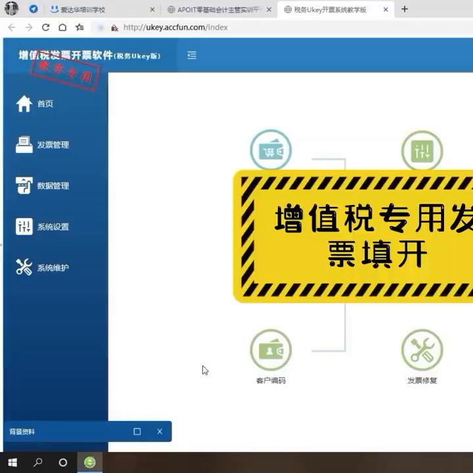Viewport: 473px width, 473px height.
Task: Click the address bar URL
Action: pyautogui.click(x=175, y=28)
